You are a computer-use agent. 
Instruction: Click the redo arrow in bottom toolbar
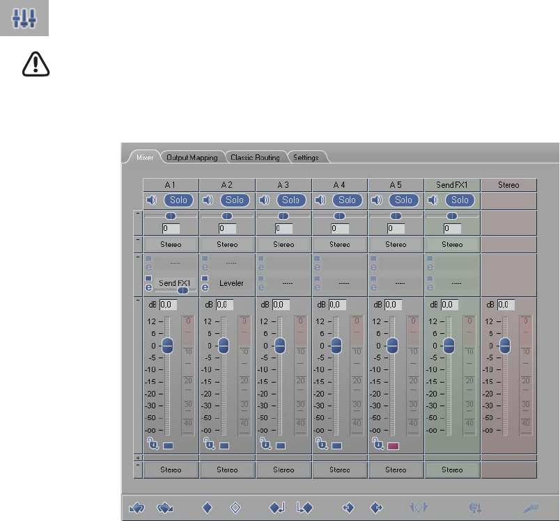click(165, 508)
